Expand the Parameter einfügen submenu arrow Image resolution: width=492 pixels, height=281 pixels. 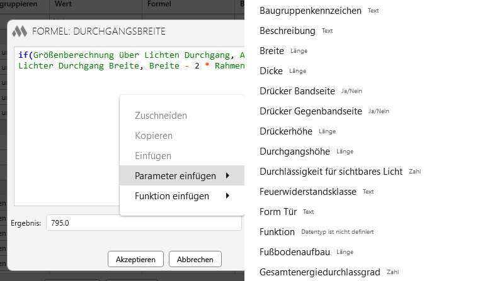coord(227,176)
